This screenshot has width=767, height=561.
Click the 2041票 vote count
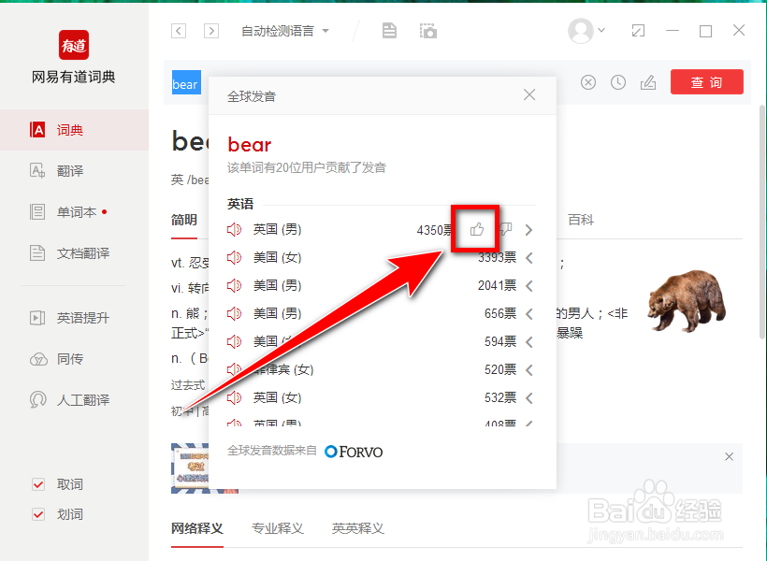(x=497, y=285)
